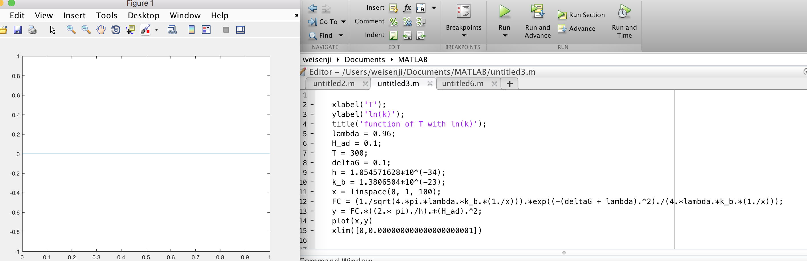Expand the Breakpoints dropdown arrow
The image size is (807, 261).
[x=464, y=35]
